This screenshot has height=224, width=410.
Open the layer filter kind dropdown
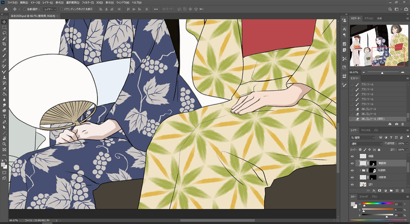coord(363,137)
